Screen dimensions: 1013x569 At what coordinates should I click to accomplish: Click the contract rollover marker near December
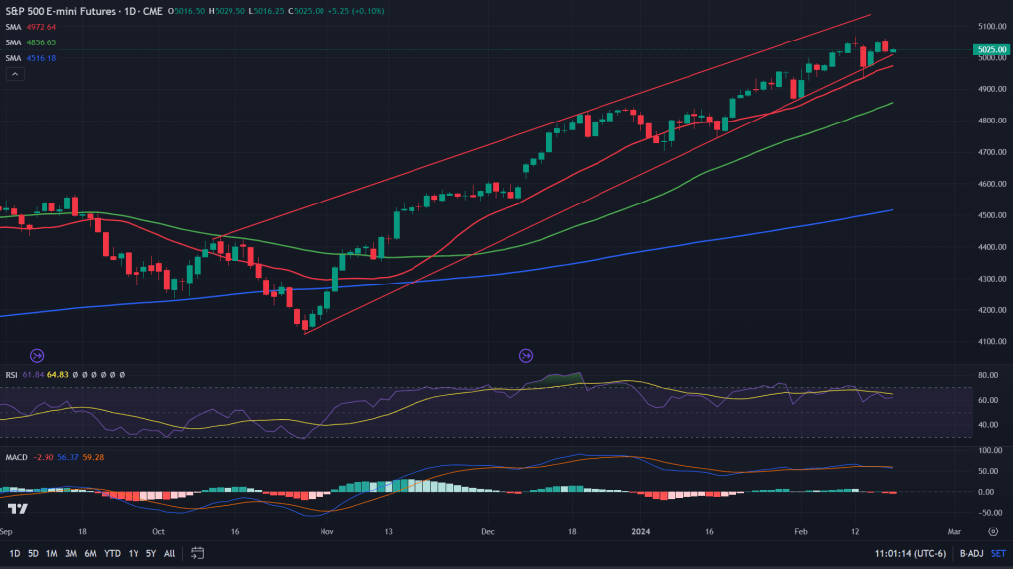(525, 355)
